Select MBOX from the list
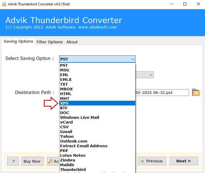Viewport: 205px width, 173px height. [97, 89]
